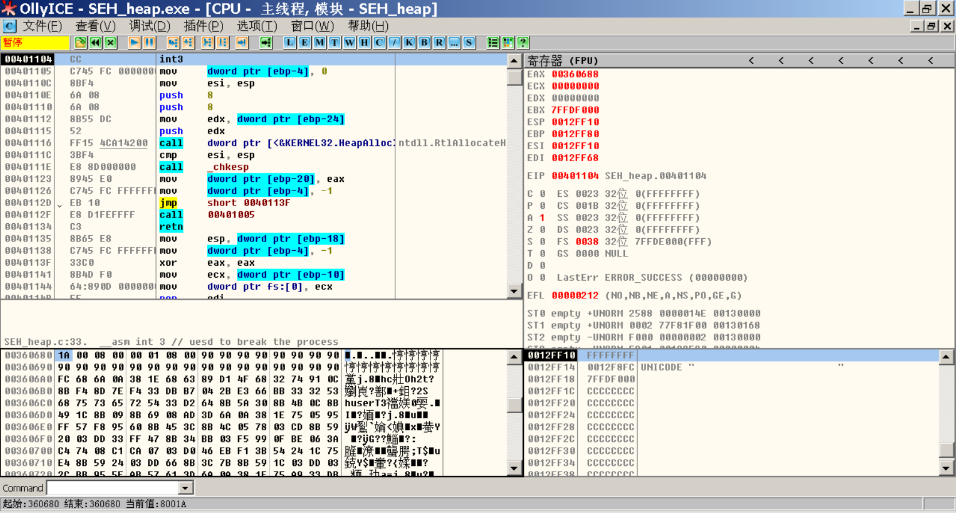
Task: Open Handles window with H button
Action: pyautogui.click(x=364, y=42)
